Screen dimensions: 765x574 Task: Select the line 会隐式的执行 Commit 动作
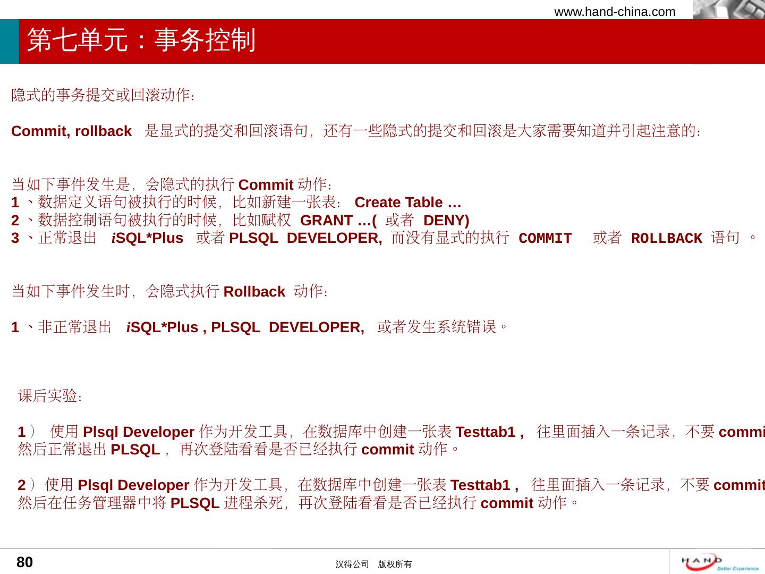click(173, 184)
